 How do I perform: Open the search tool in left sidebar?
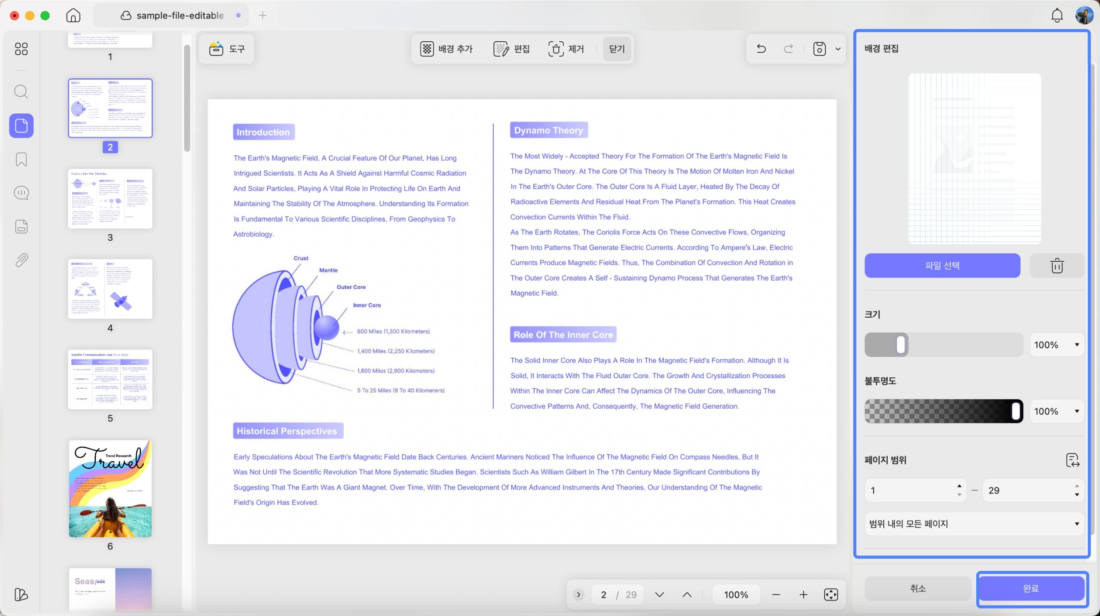click(21, 92)
